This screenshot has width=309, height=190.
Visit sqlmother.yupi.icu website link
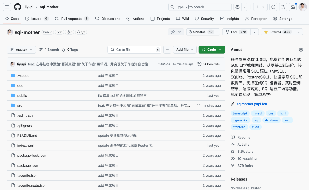point(252,104)
